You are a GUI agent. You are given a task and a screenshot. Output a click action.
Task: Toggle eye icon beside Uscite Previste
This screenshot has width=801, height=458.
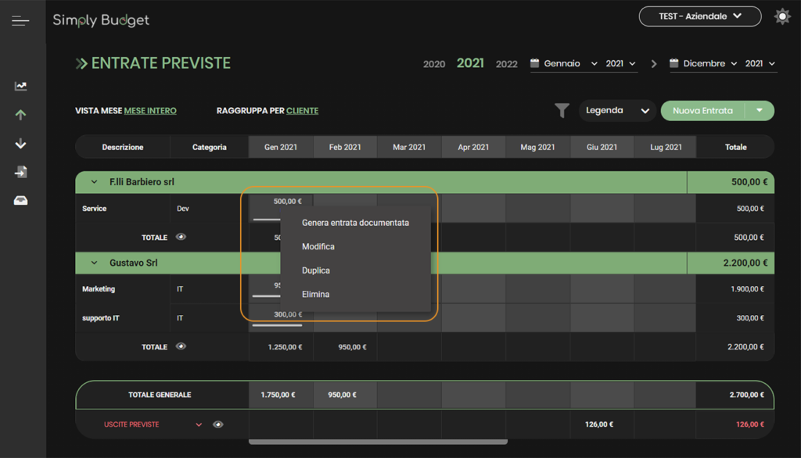click(218, 424)
